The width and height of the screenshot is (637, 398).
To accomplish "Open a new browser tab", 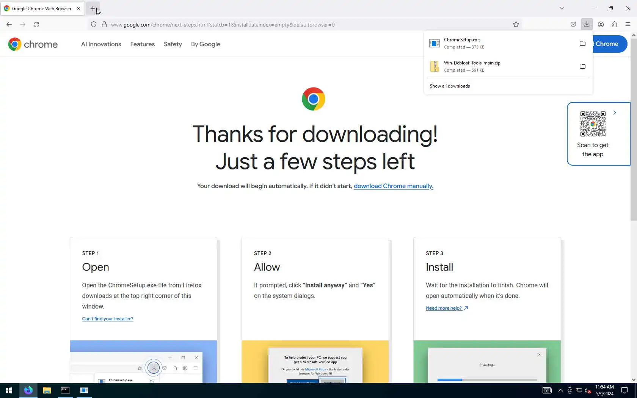I will (93, 8).
